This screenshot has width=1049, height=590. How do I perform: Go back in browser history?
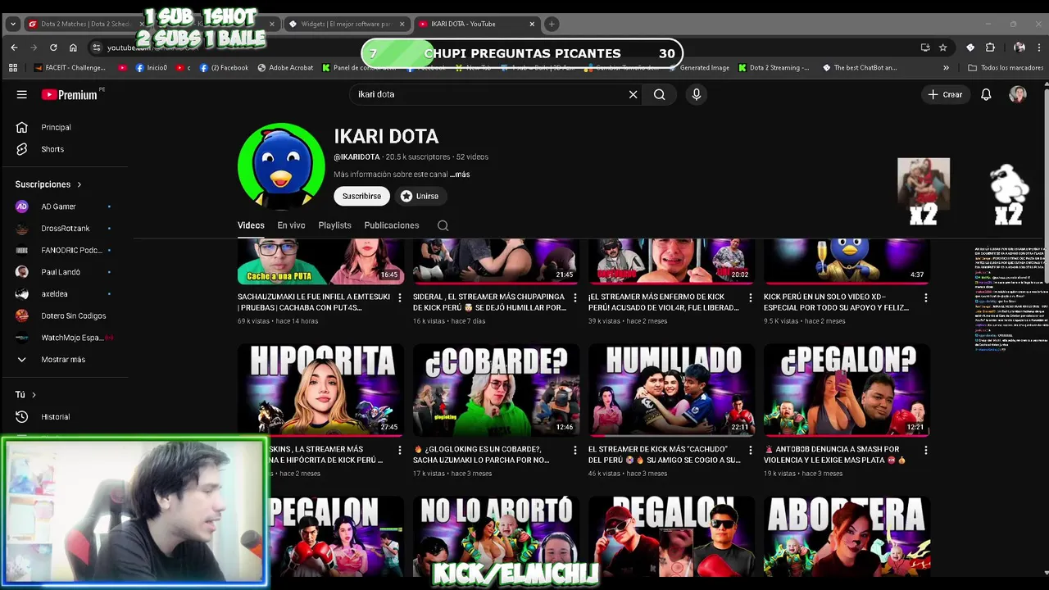coord(14,48)
